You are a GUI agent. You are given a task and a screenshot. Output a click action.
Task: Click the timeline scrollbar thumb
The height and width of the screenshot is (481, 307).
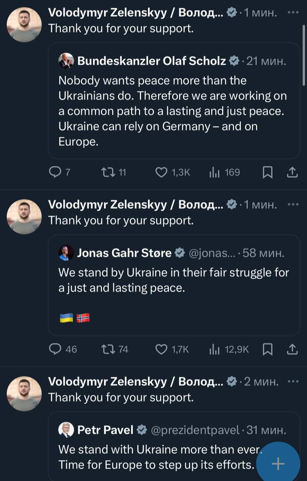303,56
